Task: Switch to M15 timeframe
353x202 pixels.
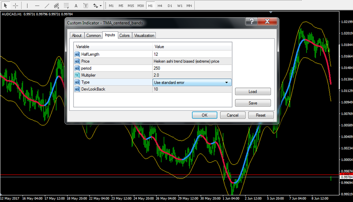Action: pyautogui.click(x=131, y=6)
